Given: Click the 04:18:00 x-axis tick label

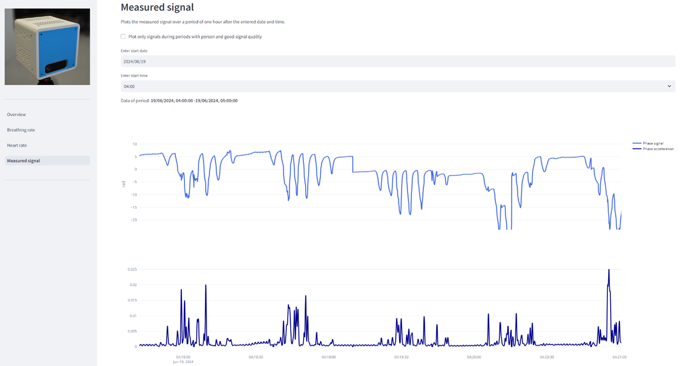Looking at the screenshot, I should pyautogui.click(x=183, y=357).
